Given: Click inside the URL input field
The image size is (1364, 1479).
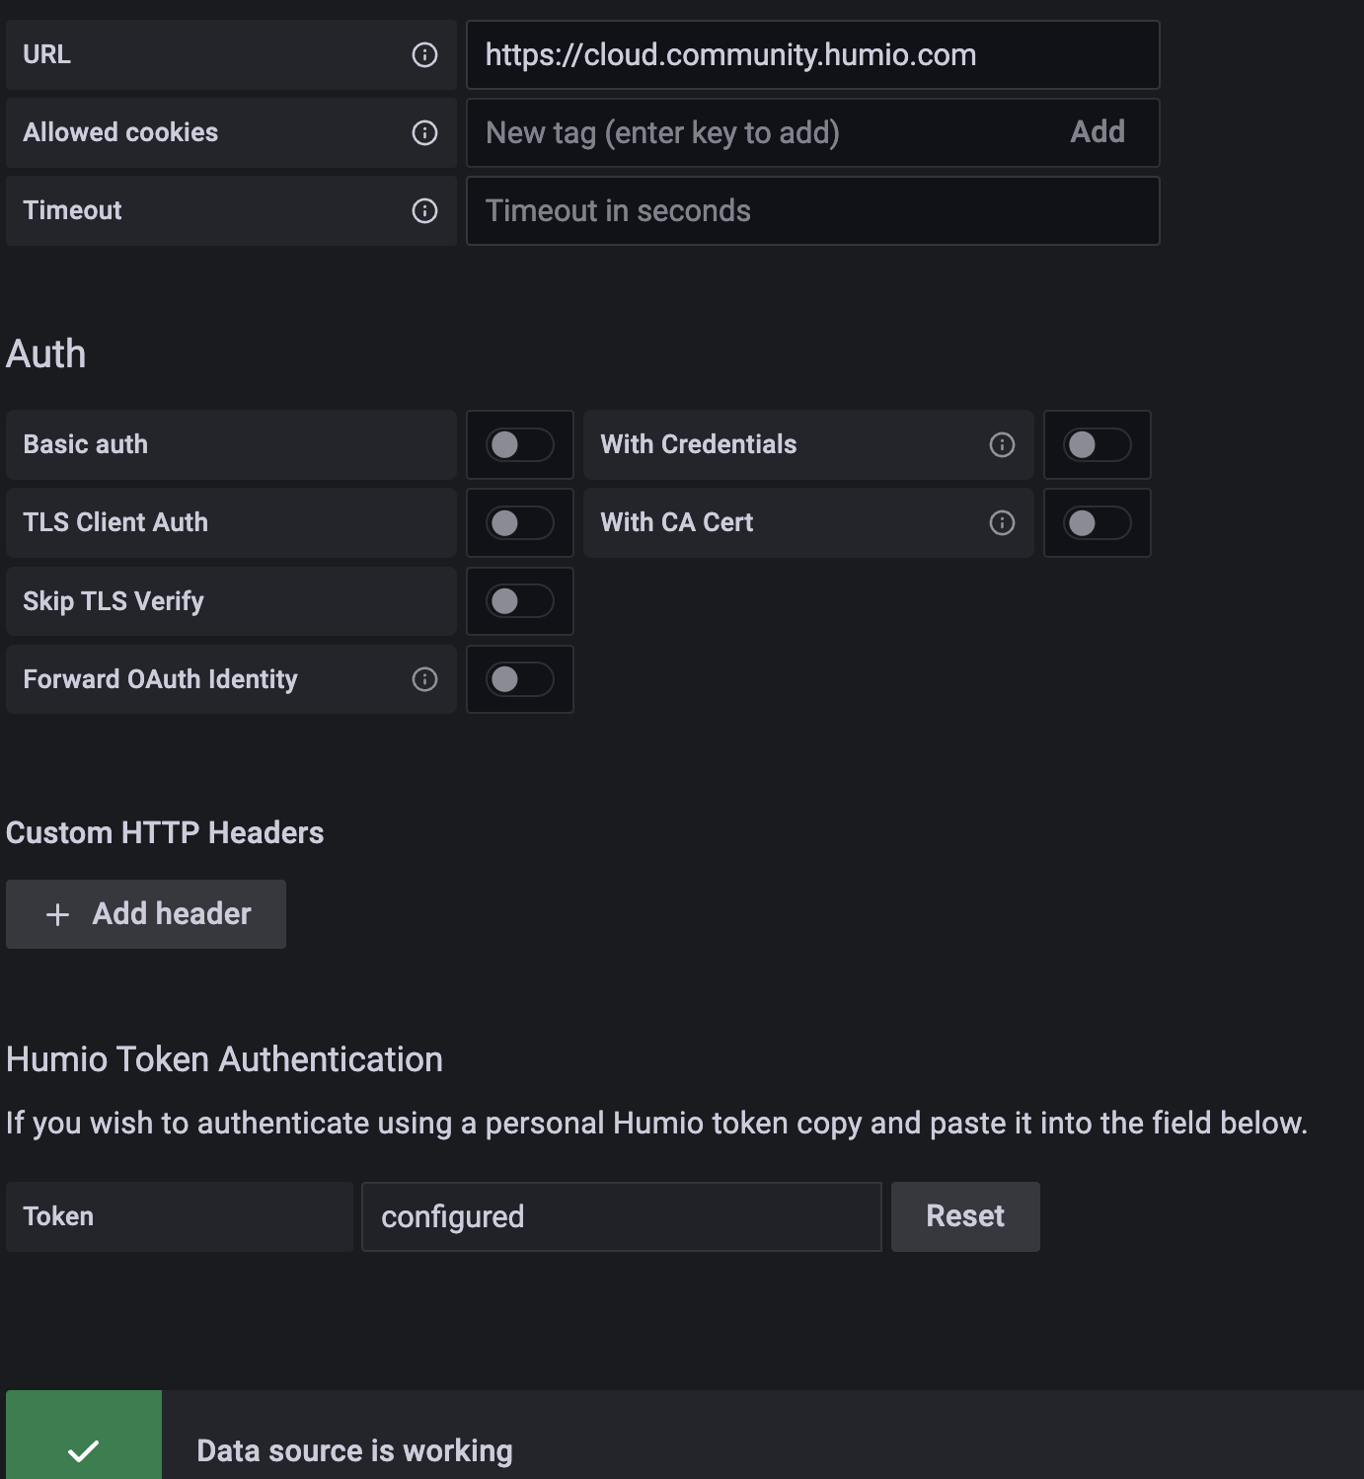Looking at the screenshot, I should tap(811, 54).
